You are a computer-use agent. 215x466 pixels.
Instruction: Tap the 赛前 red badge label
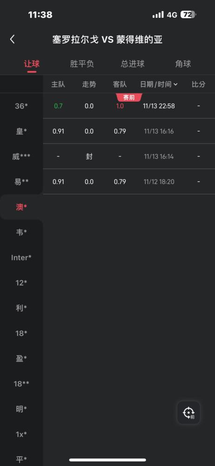click(x=129, y=97)
